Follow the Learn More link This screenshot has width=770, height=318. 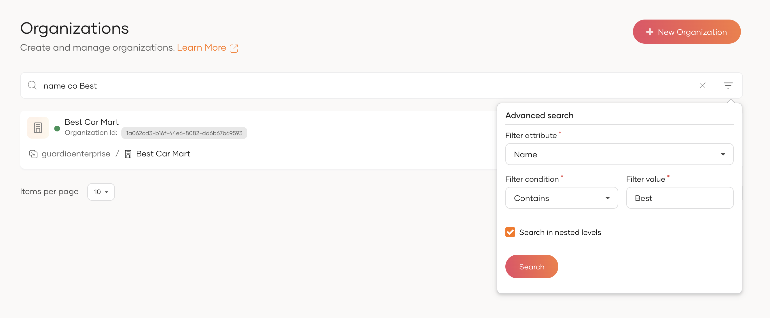click(201, 48)
